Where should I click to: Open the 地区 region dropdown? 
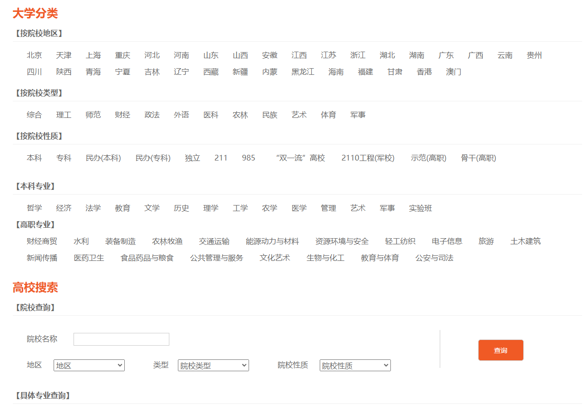(89, 366)
